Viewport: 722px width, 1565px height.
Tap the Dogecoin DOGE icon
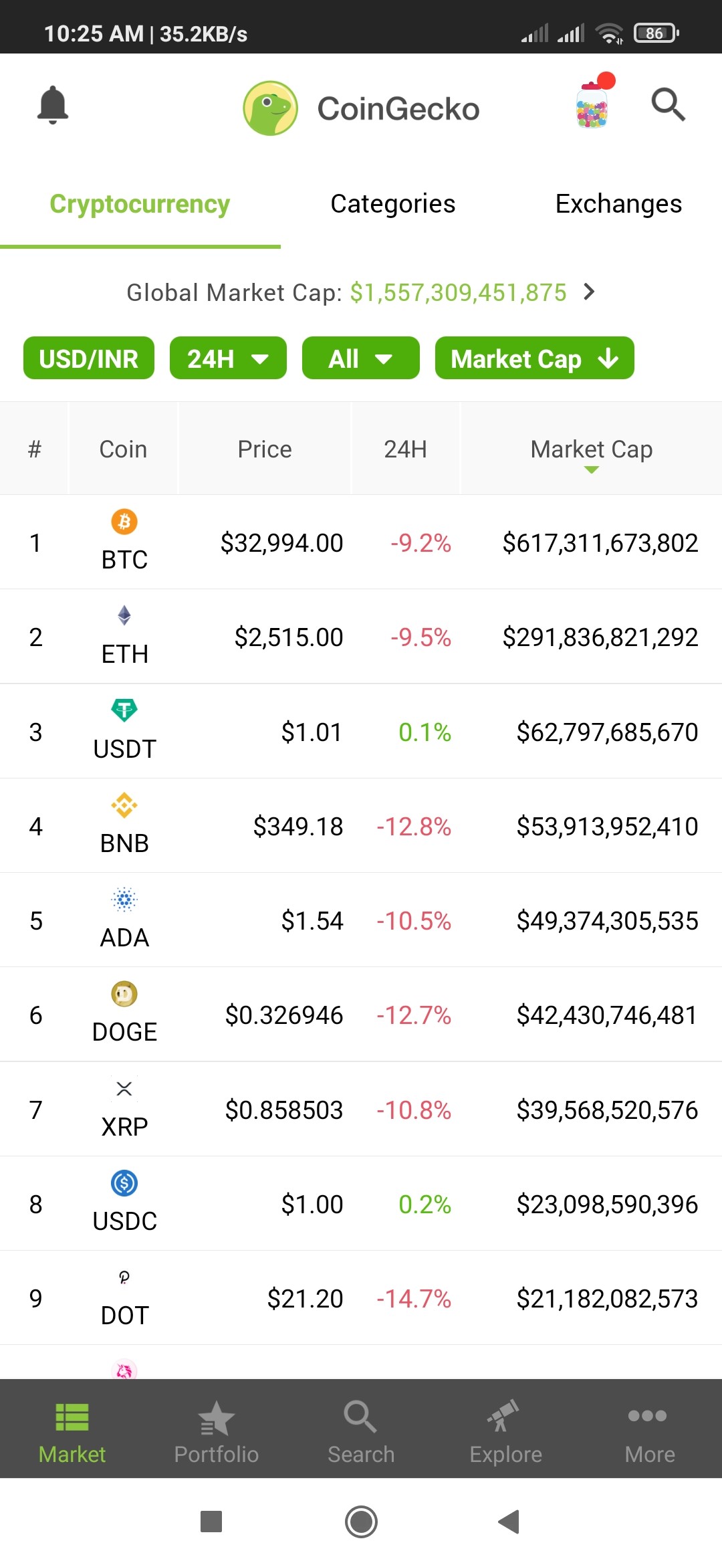point(124,994)
